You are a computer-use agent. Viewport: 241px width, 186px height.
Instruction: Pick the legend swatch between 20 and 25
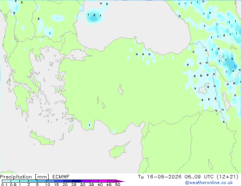tap(68, 181)
